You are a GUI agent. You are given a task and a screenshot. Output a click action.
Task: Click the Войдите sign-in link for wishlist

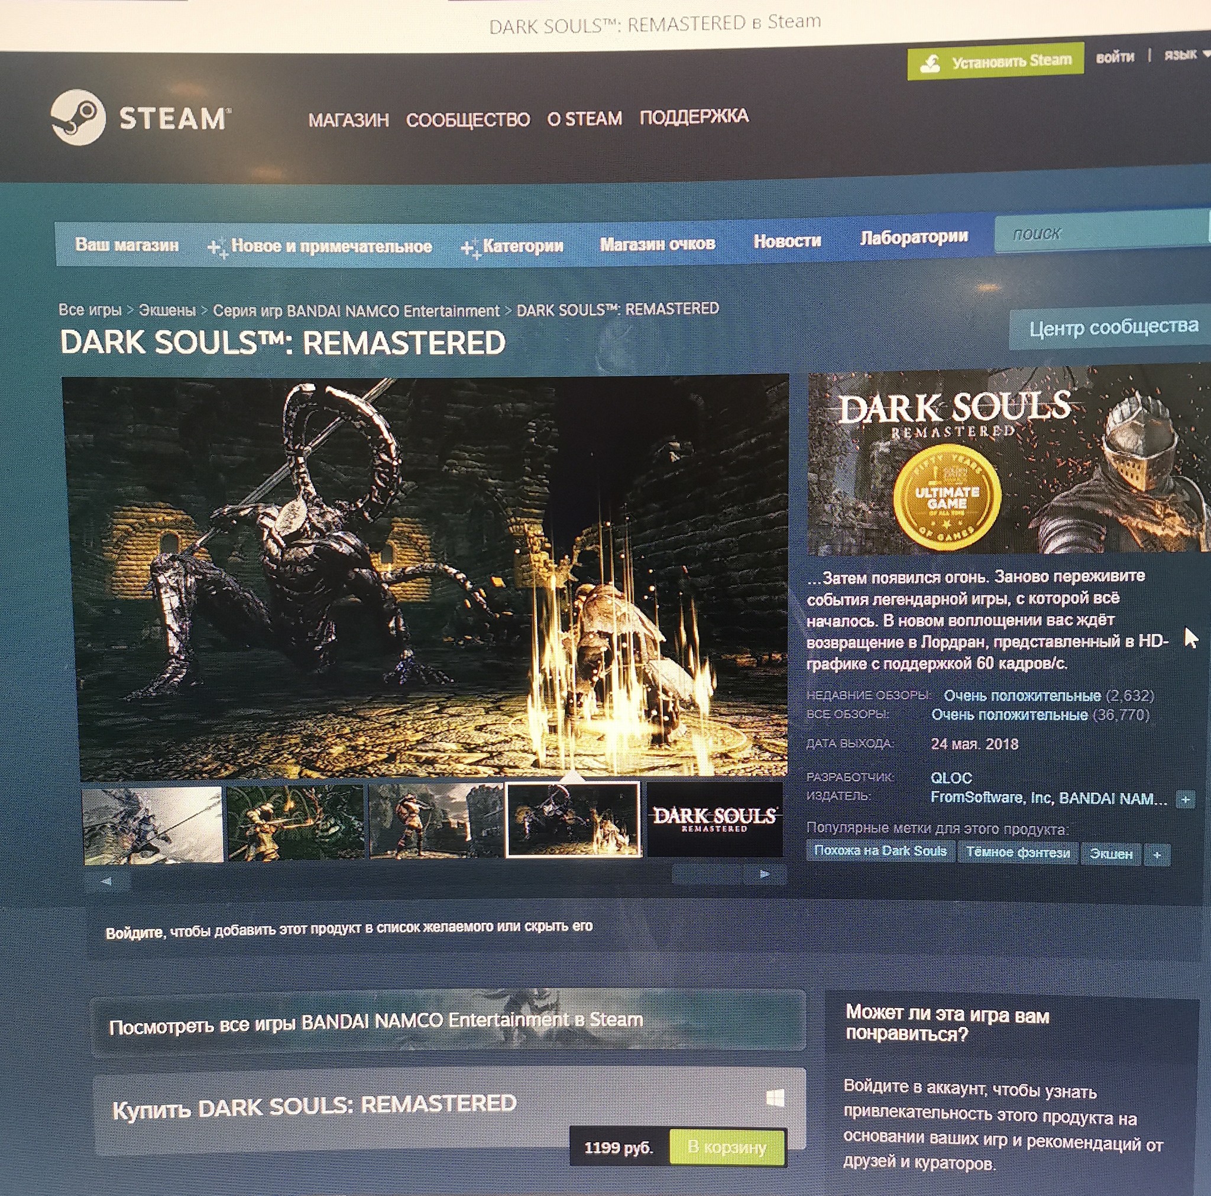(134, 933)
